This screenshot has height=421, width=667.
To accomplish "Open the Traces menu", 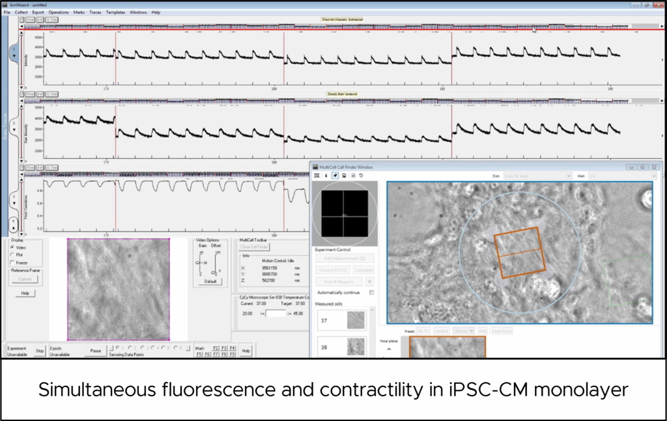I will (x=95, y=12).
